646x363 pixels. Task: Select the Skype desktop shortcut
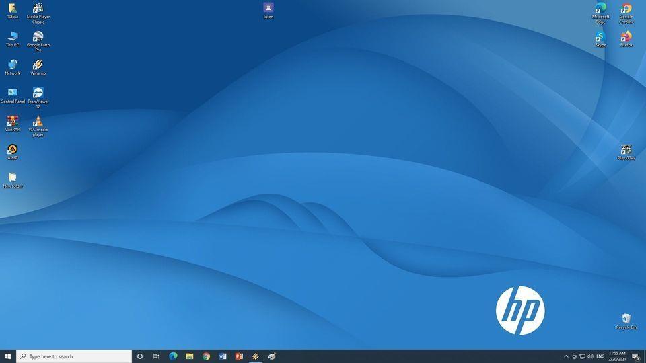click(x=600, y=39)
